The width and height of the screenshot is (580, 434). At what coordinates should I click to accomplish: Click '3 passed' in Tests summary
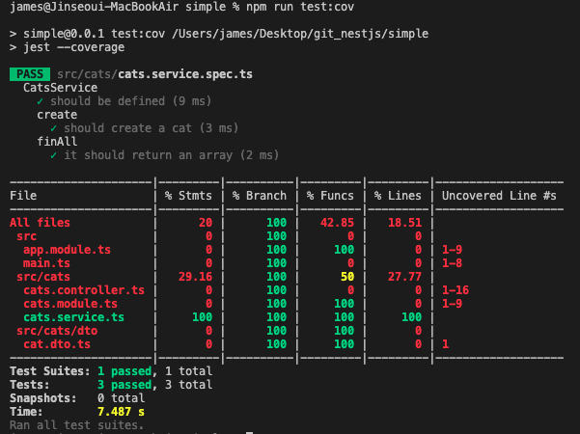coord(124,385)
